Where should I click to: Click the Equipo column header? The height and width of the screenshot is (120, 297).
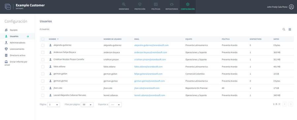[189, 39]
